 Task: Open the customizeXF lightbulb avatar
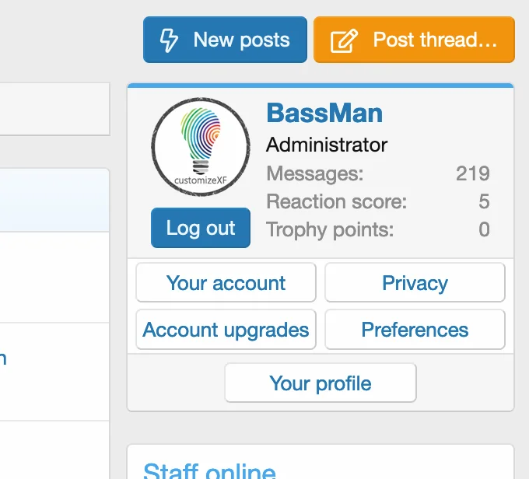click(201, 147)
